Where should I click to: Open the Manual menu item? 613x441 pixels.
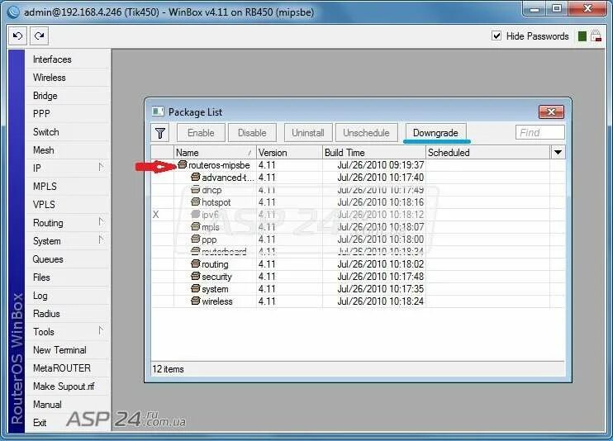[x=47, y=405]
